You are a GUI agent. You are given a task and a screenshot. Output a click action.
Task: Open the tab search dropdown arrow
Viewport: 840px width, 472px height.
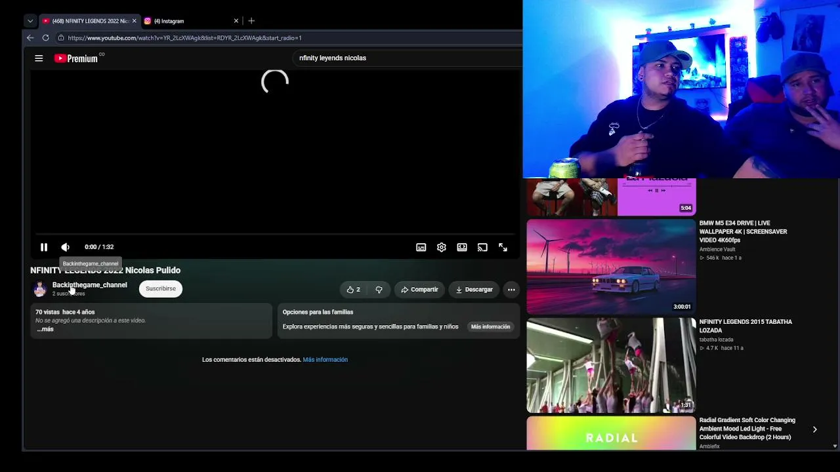30,21
